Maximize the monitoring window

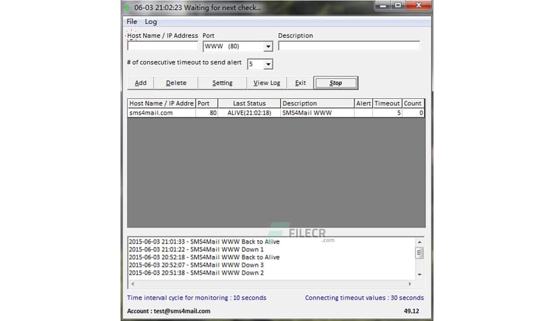pyautogui.click(x=398, y=5)
